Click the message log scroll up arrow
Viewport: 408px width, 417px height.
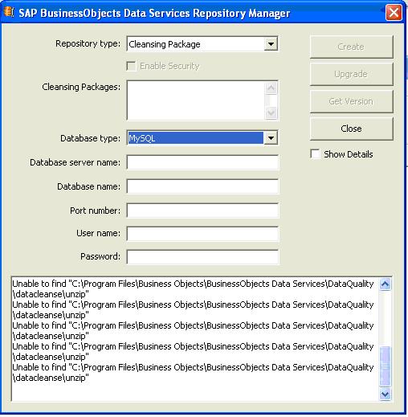385,284
